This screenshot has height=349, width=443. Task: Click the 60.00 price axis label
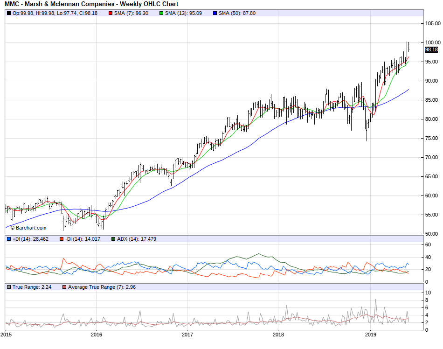431,195
